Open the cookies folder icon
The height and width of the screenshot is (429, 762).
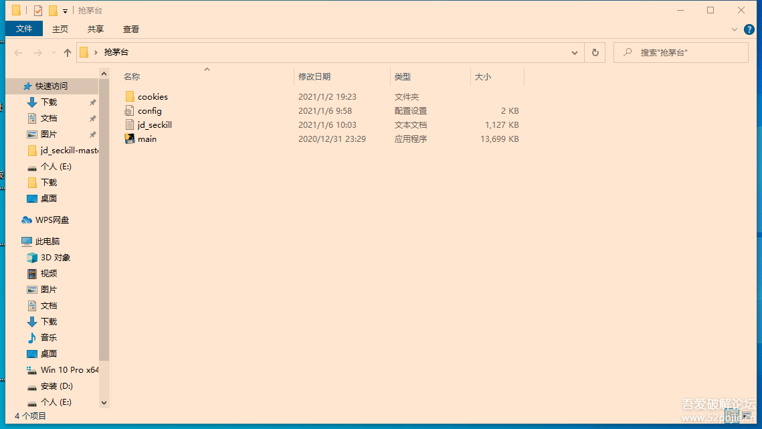coord(130,97)
